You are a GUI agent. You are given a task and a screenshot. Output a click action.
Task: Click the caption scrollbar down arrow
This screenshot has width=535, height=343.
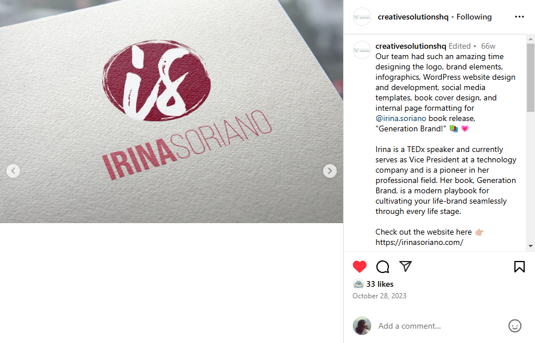[x=530, y=246]
